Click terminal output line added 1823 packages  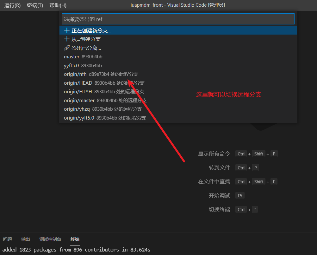[x=76, y=250]
